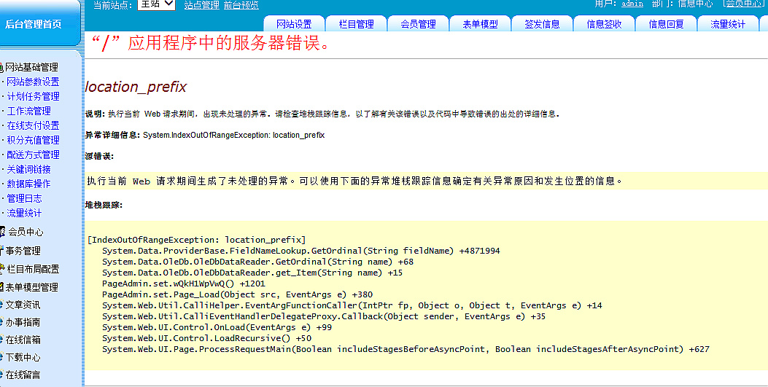
Task: Click the 会员中心 sidebar icon
Action: pyautogui.click(x=2, y=232)
